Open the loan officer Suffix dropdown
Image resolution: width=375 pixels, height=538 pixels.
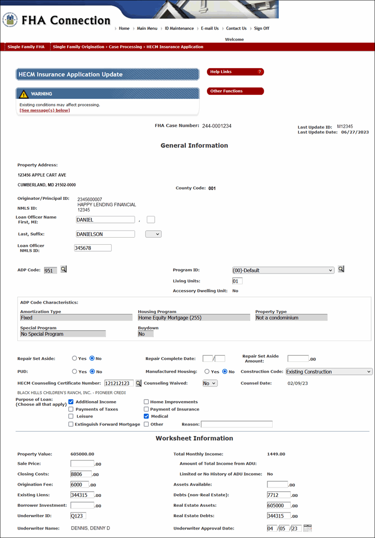153,234
